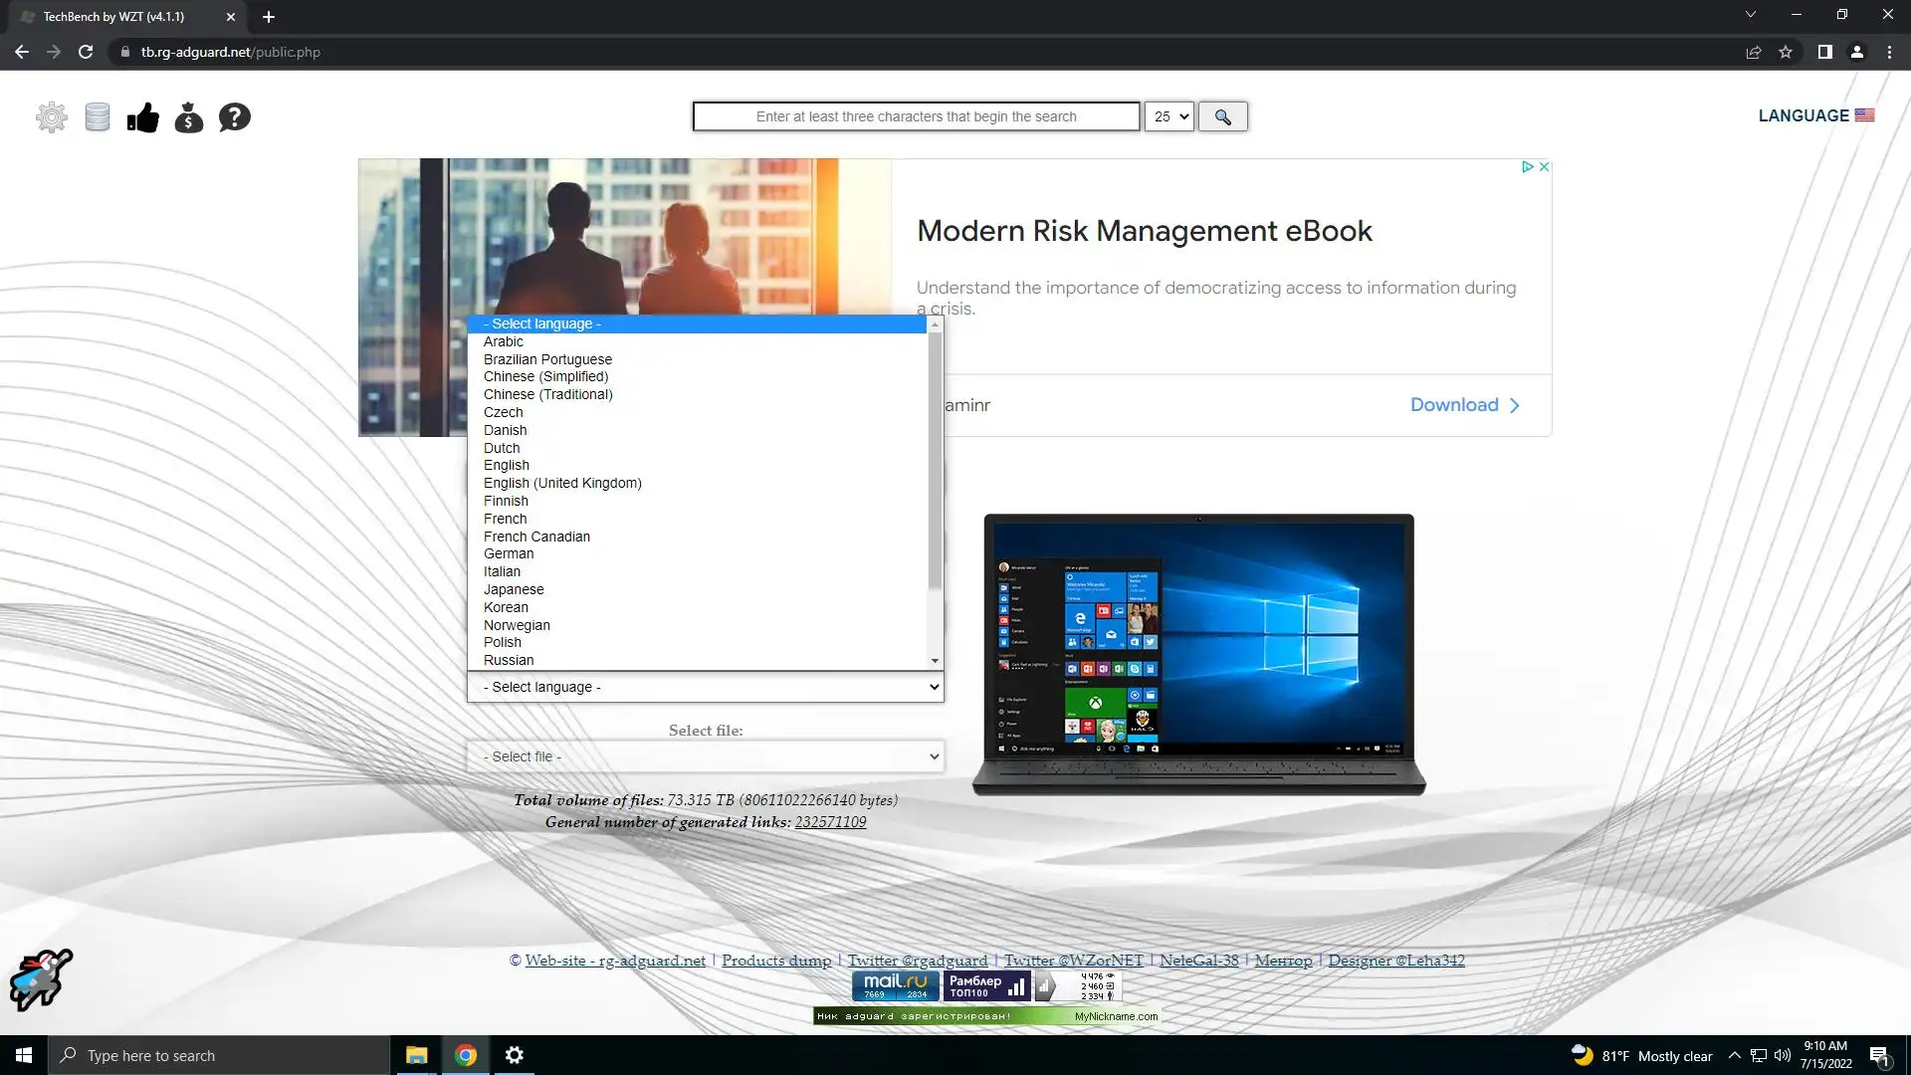Open the LANGUAGE flag selector
This screenshot has height=1075, width=1911.
coord(1815,115)
